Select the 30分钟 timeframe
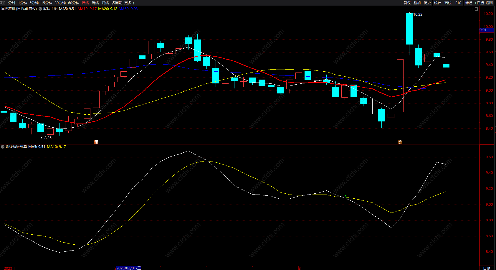This screenshot has height=270, width=496. (60, 3)
